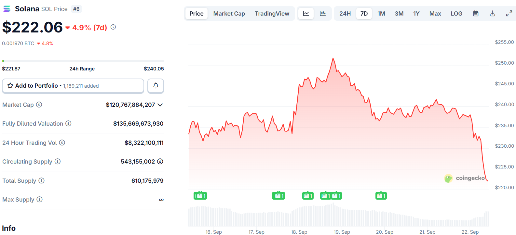Switch to line chart view icon

(x=306, y=13)
